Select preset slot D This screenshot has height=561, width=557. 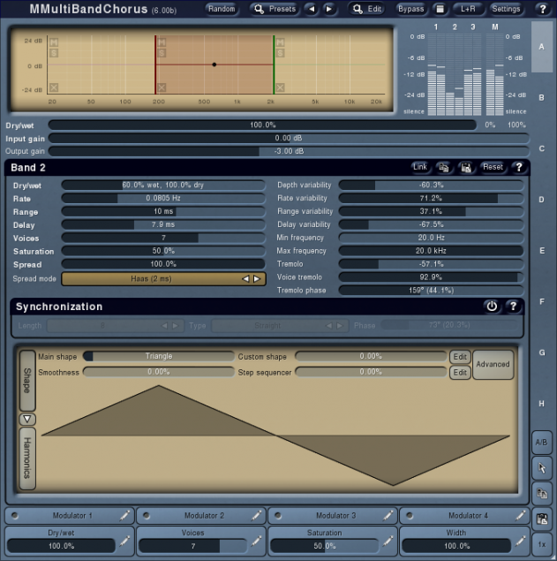(542, 200)
